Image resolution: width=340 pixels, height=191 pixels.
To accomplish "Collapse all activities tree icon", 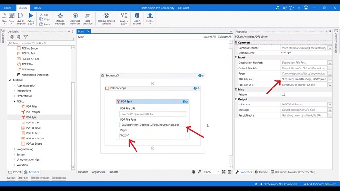I will pyautogui.click(x=18, y=37).
